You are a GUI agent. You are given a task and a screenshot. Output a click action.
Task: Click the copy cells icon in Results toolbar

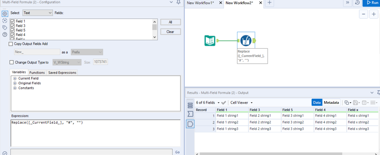[x=348, y=103]
